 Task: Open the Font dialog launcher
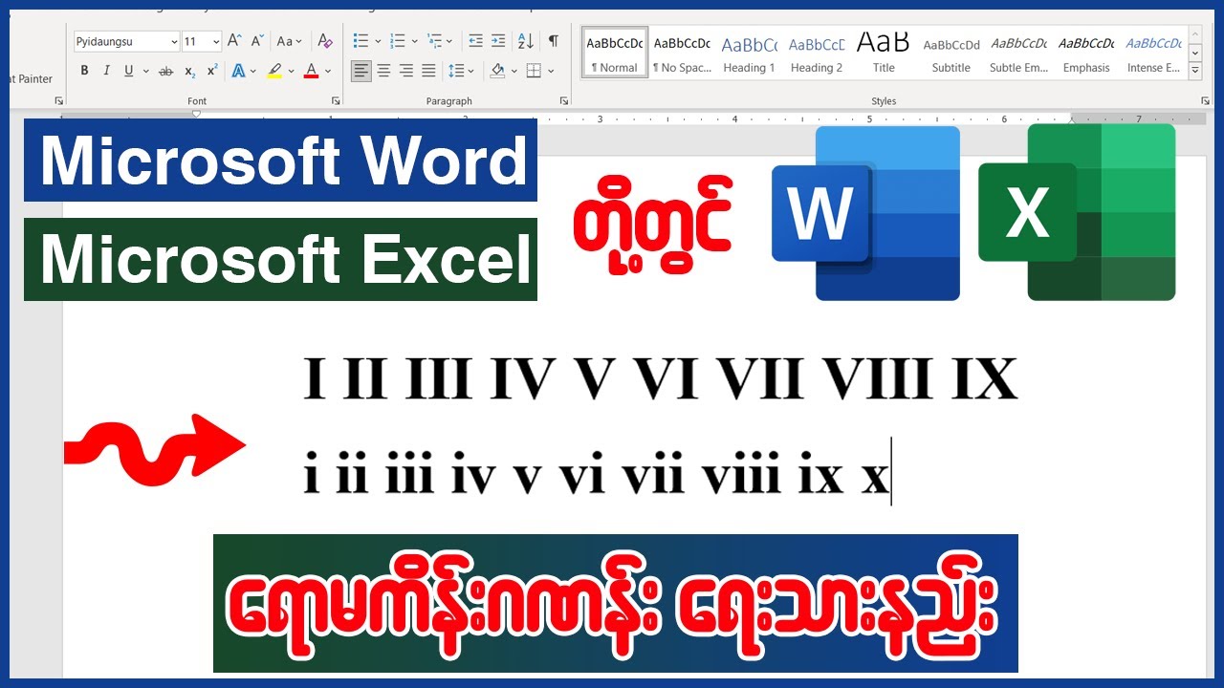tap(336, 100)
